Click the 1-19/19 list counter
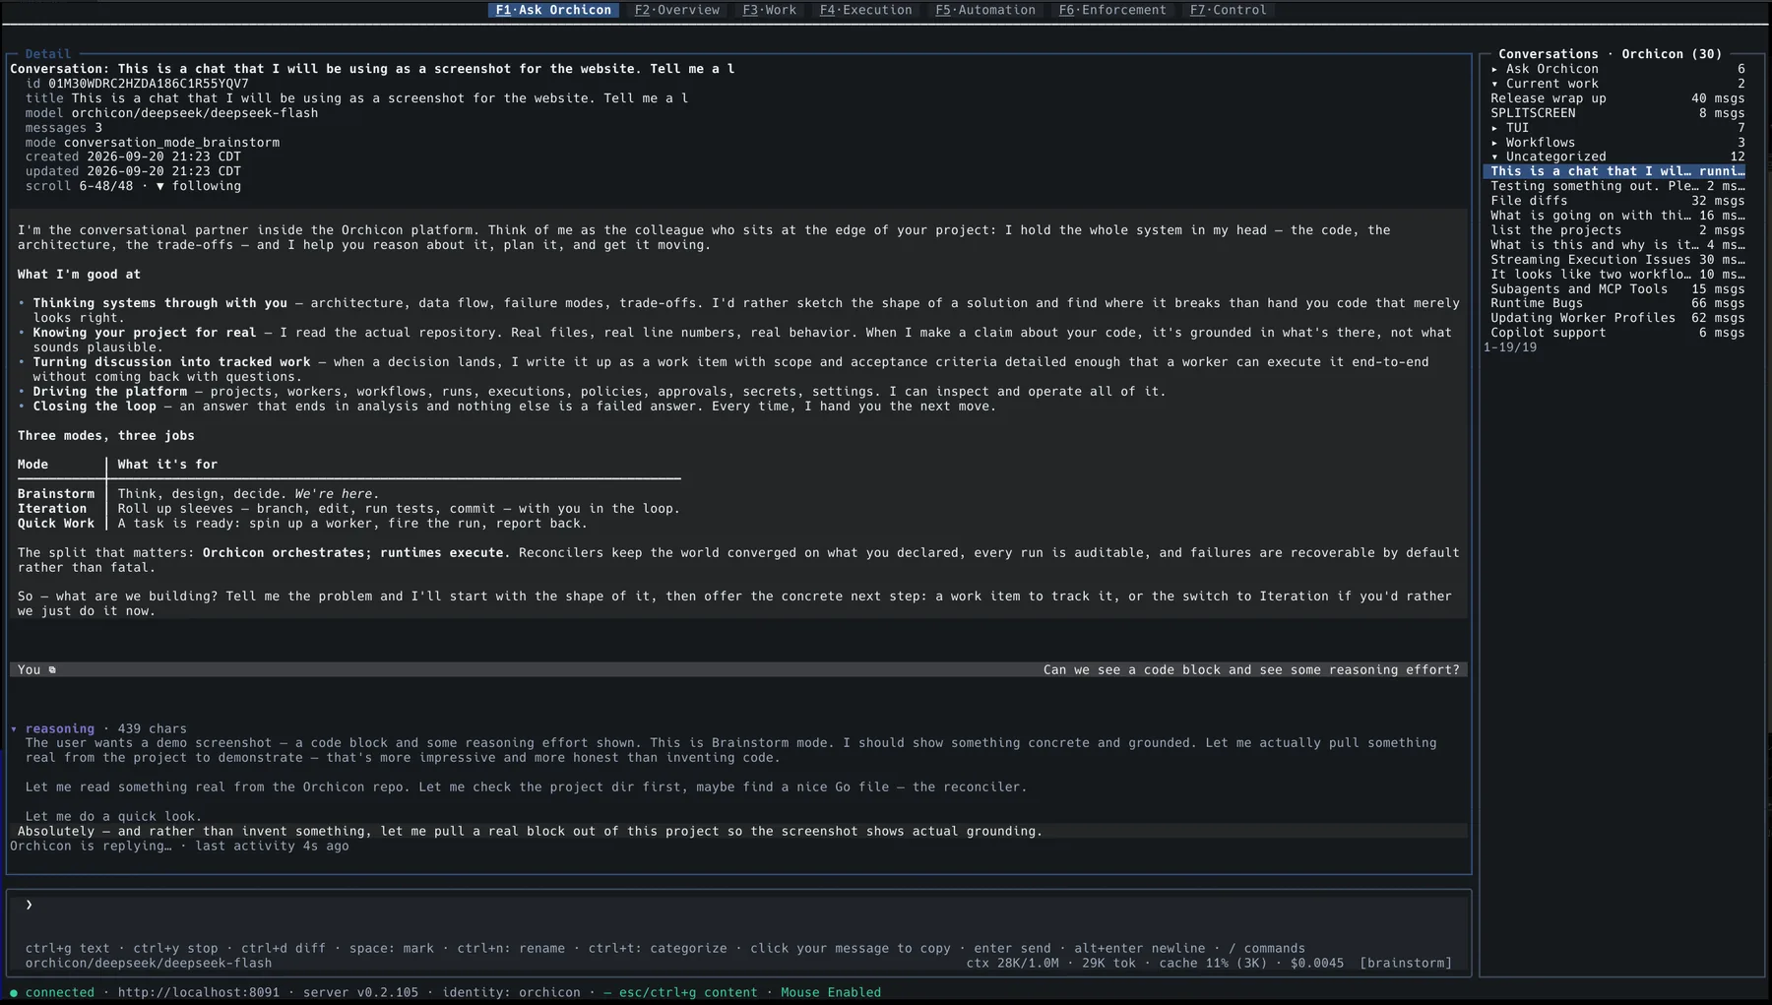 click(1510, 347)
